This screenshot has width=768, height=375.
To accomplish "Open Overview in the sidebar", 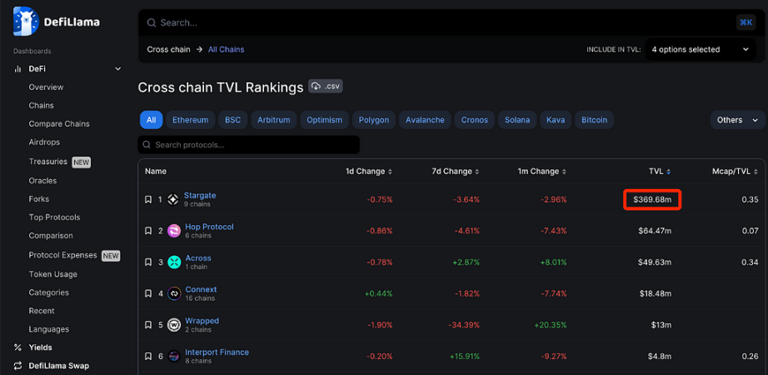I will coord(46,87).
